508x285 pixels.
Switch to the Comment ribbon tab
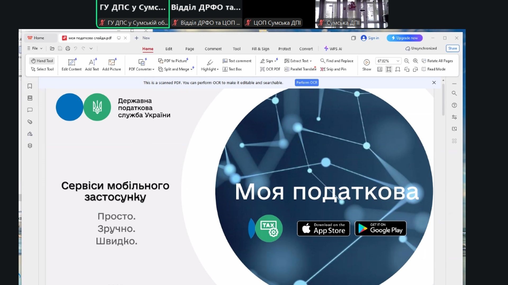213,49
